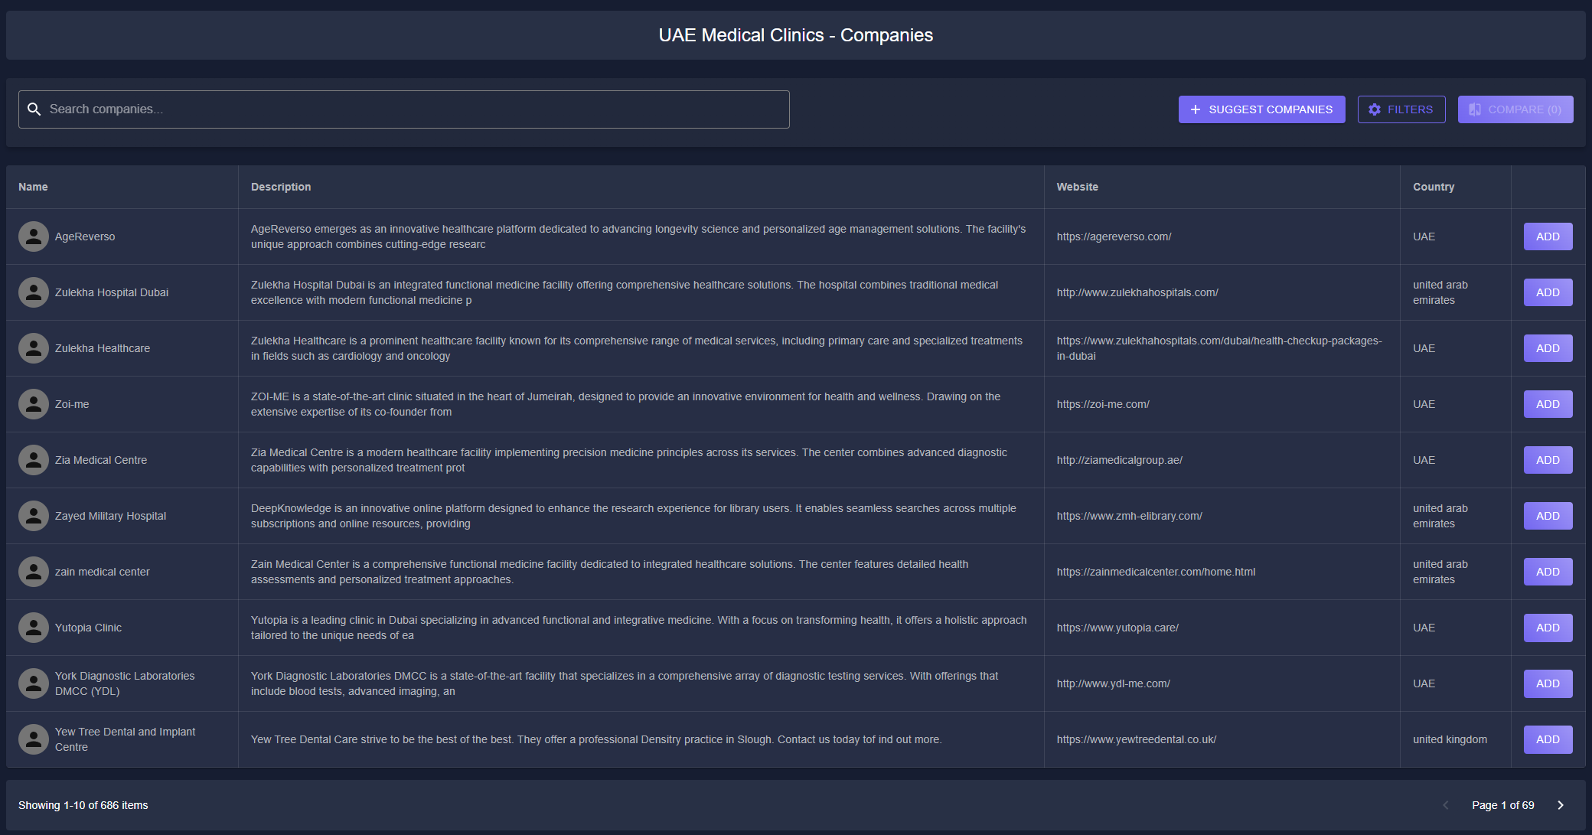The height and width of the screenshot is (835, 1592).
Task: Focus the Search companies input field
Action: (413, 109)
